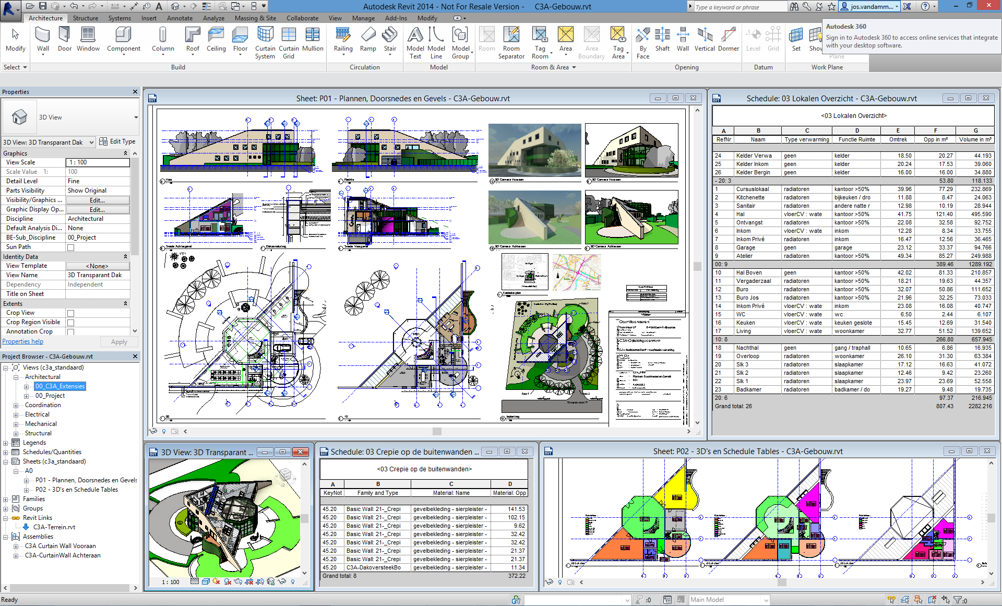Switch to the Modify ribbon tab
1002x606 pixels.
tap(427, 18)
